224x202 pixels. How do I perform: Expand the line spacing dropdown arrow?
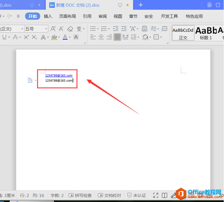pyautogui.click(x=138, y=37)
